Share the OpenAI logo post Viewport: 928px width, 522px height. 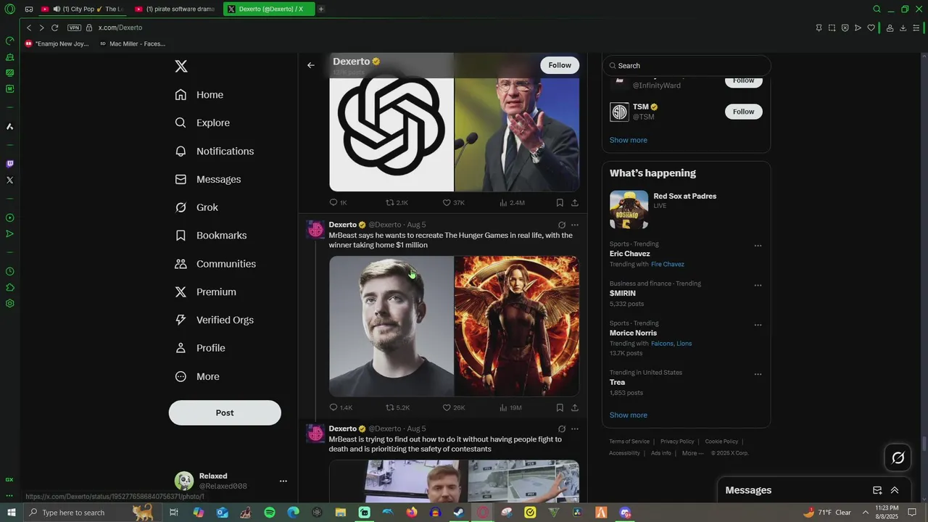click(575, 203)
